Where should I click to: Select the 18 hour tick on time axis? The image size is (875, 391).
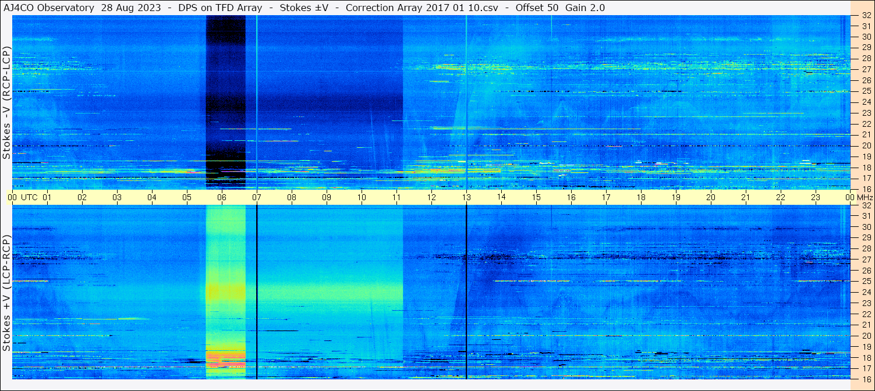click(641, 197)
